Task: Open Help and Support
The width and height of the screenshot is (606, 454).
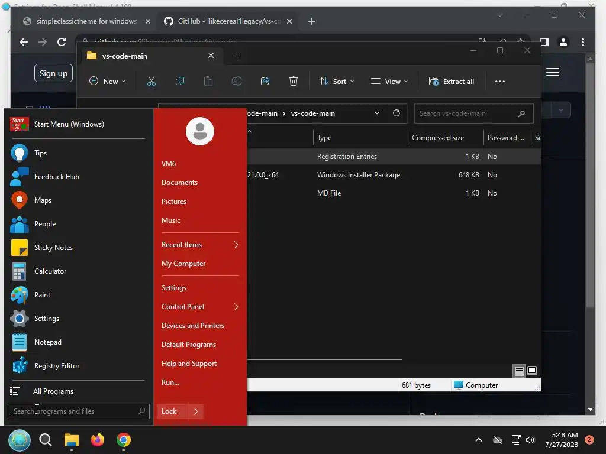Action: coord(189,364)
